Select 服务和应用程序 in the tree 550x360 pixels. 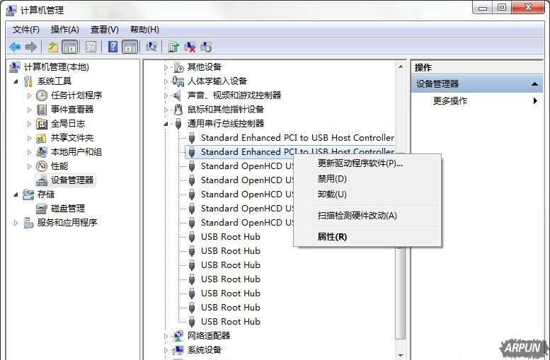(67, 223)
